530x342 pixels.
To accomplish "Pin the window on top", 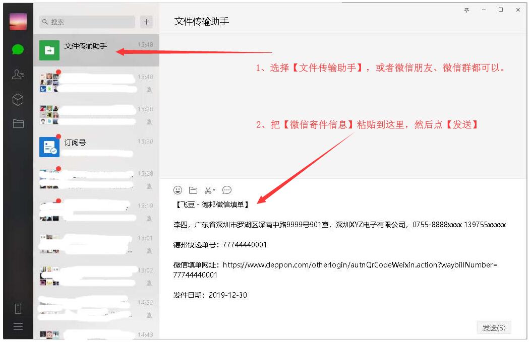I will pyautogui.click(x=466, y=10).
